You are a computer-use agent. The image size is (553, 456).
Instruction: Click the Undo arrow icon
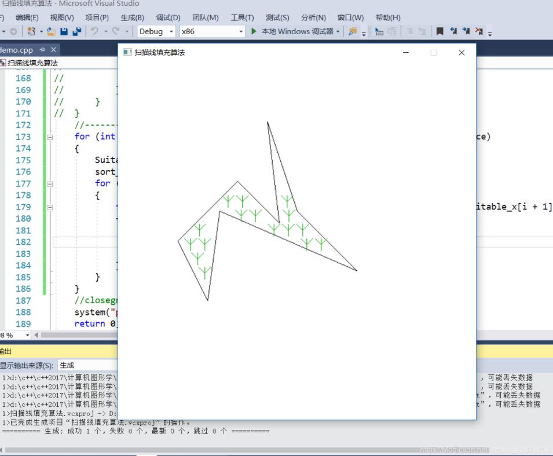(94, 31)
